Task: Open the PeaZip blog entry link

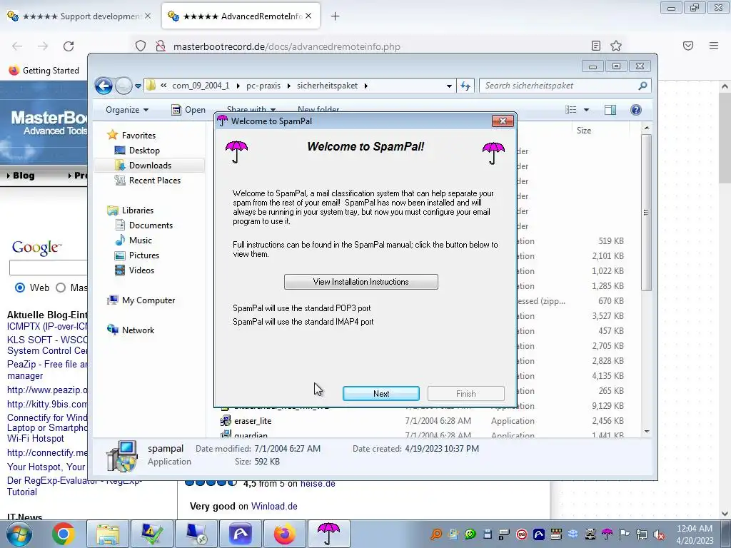Action: coord(47,370)
